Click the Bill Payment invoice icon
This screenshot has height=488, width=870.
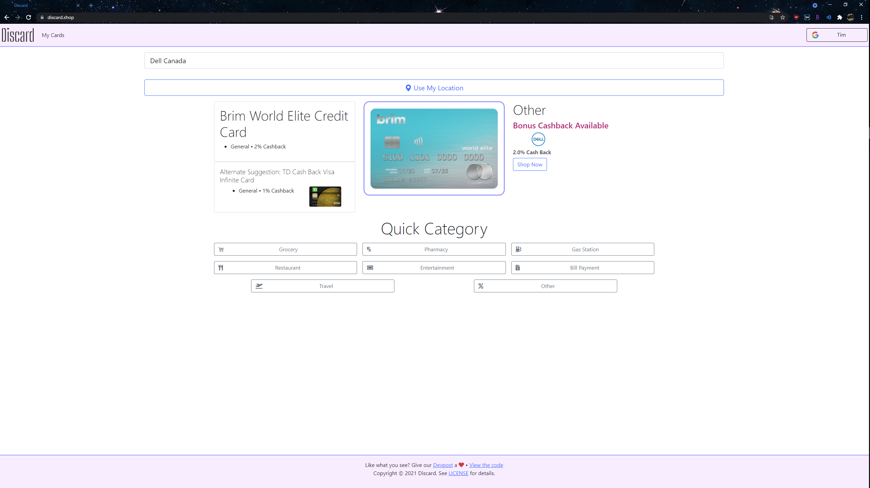[518, 267]
